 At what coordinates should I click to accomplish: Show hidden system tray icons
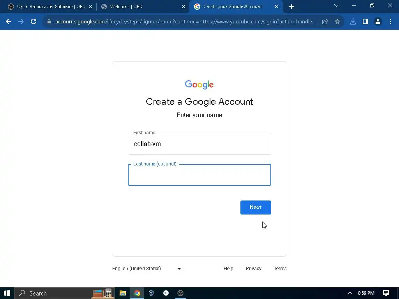tap(350, 293)
